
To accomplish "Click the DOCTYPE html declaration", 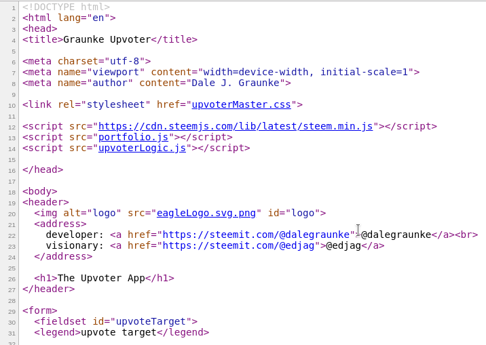I will point(66,7).
